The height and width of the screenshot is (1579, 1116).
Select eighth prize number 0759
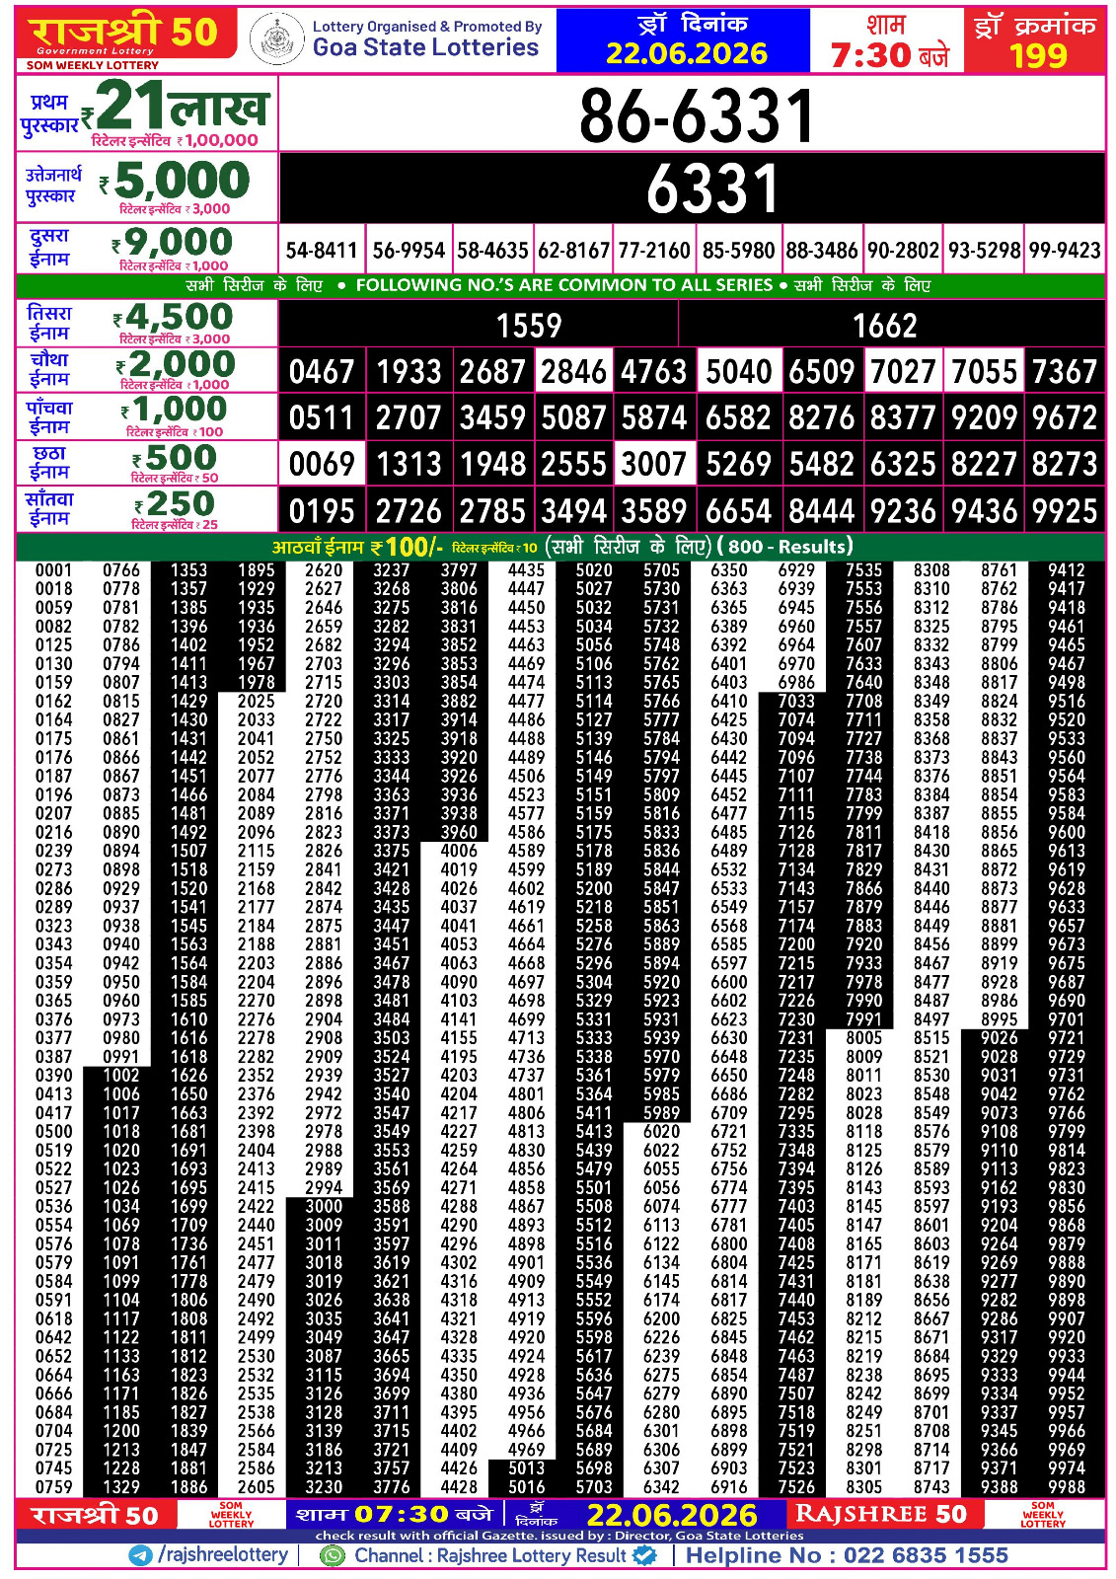[x=53, y=1487]
